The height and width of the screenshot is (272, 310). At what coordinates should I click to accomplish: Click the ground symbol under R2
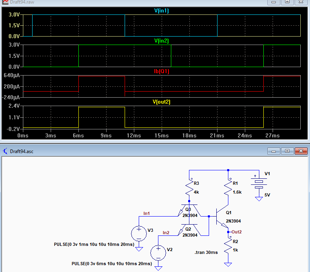(x=228, y=264)
